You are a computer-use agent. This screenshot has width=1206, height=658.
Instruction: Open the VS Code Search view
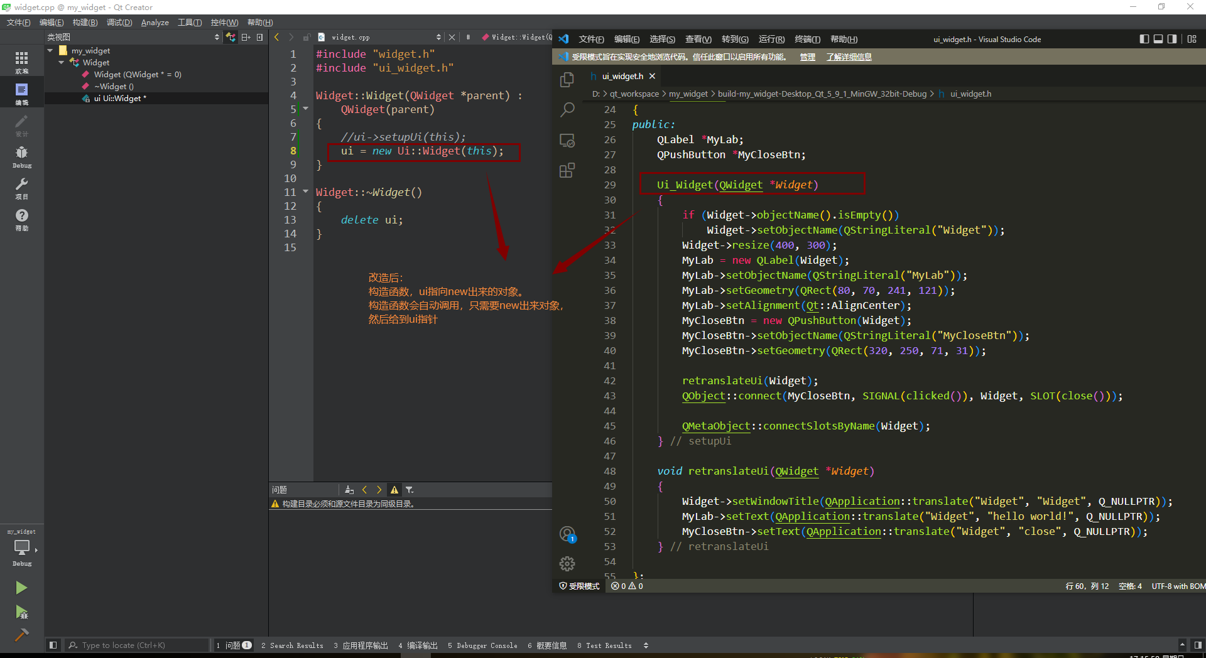567,110
